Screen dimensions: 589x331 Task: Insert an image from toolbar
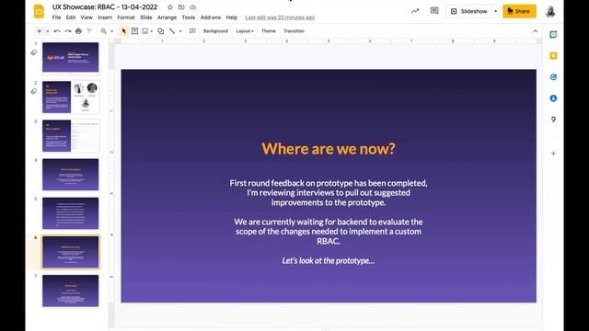[x=145, y=31]
